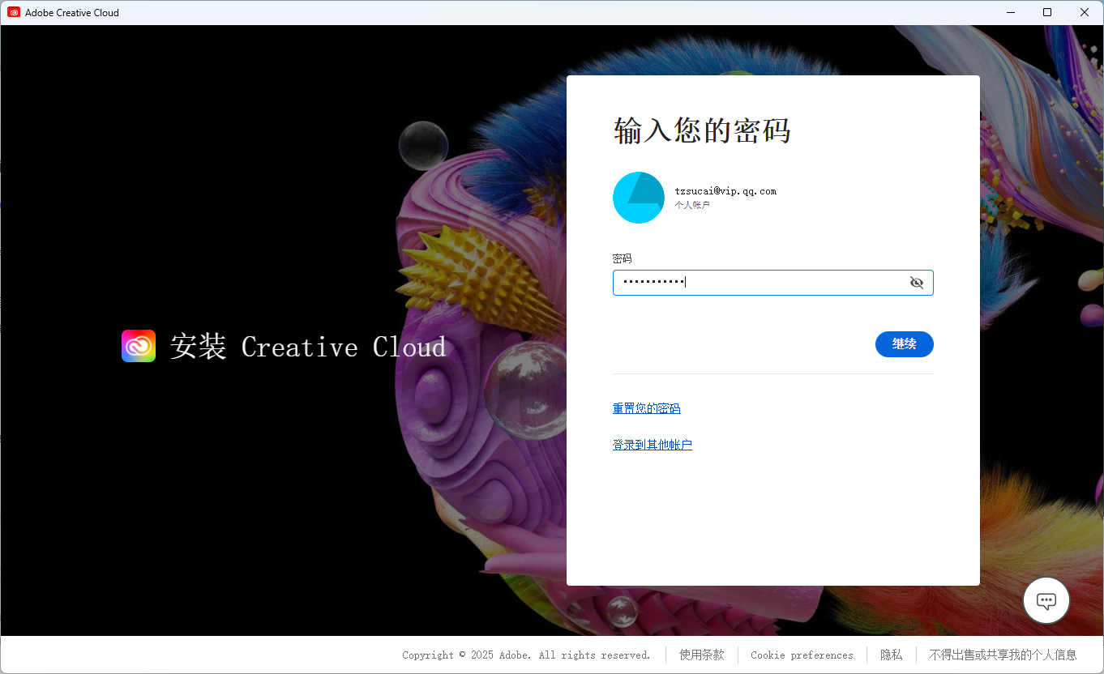The width and height of the screenshot is (1104, 674).
Task: Click the 继续 continue button
Action: (x=905, y=344)
